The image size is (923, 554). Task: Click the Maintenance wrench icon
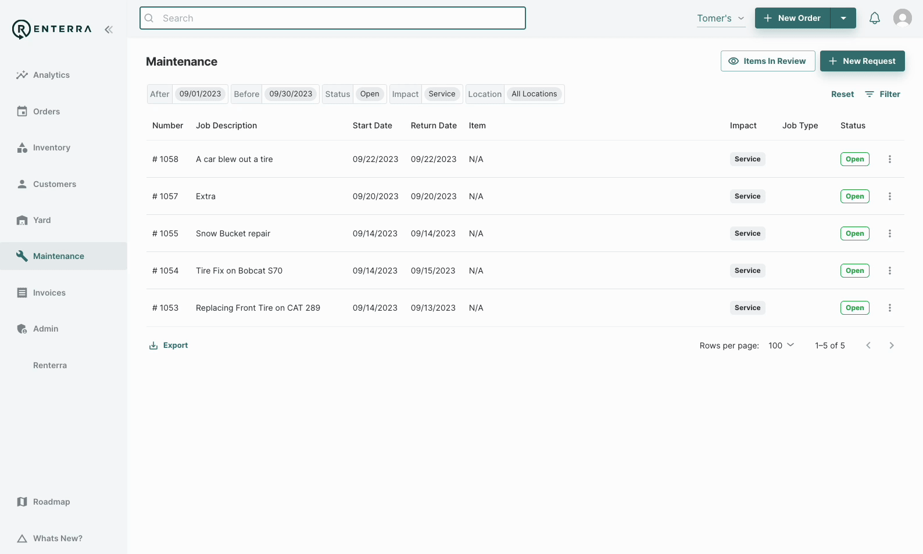click(x=22, y=256)
